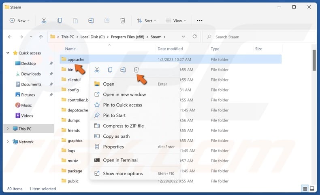
Task: Click the Rename icon in the main toolbar
Action: coord(91,21)
